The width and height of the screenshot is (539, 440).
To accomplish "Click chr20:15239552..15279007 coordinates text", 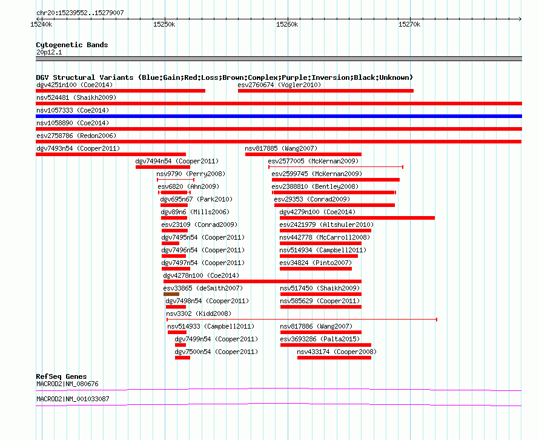I will (80, 13).
